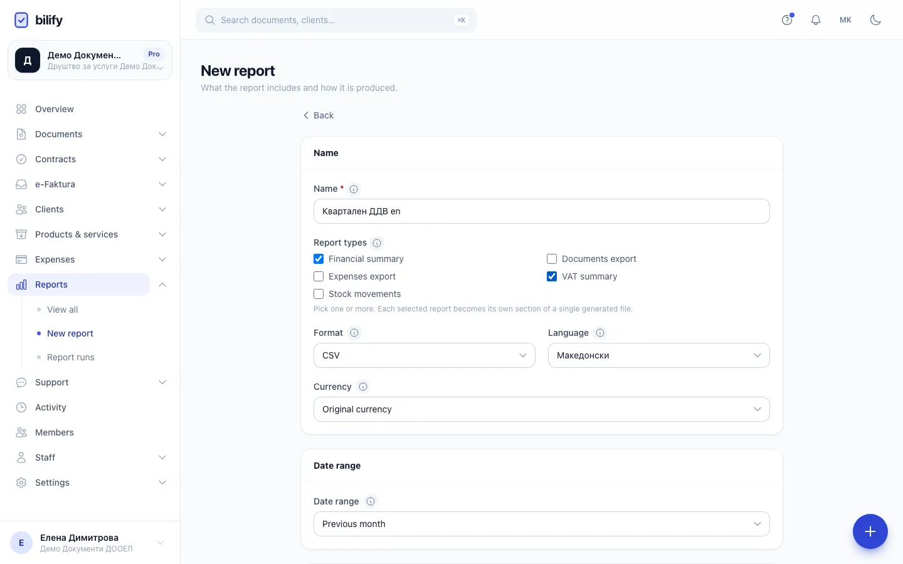Show info tooltip for Report types
903x564 pixels.
377,243
